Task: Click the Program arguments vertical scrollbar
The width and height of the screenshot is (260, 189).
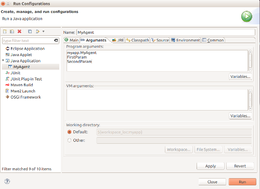Action: [250, 61]
